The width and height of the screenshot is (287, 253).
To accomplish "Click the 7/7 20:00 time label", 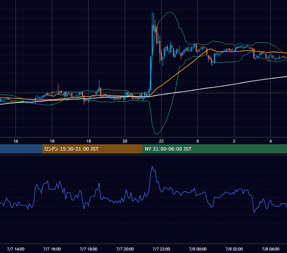I will pyautogui.click(x=125, y=249).
